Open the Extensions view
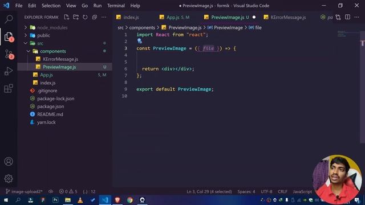 (9, 88)
